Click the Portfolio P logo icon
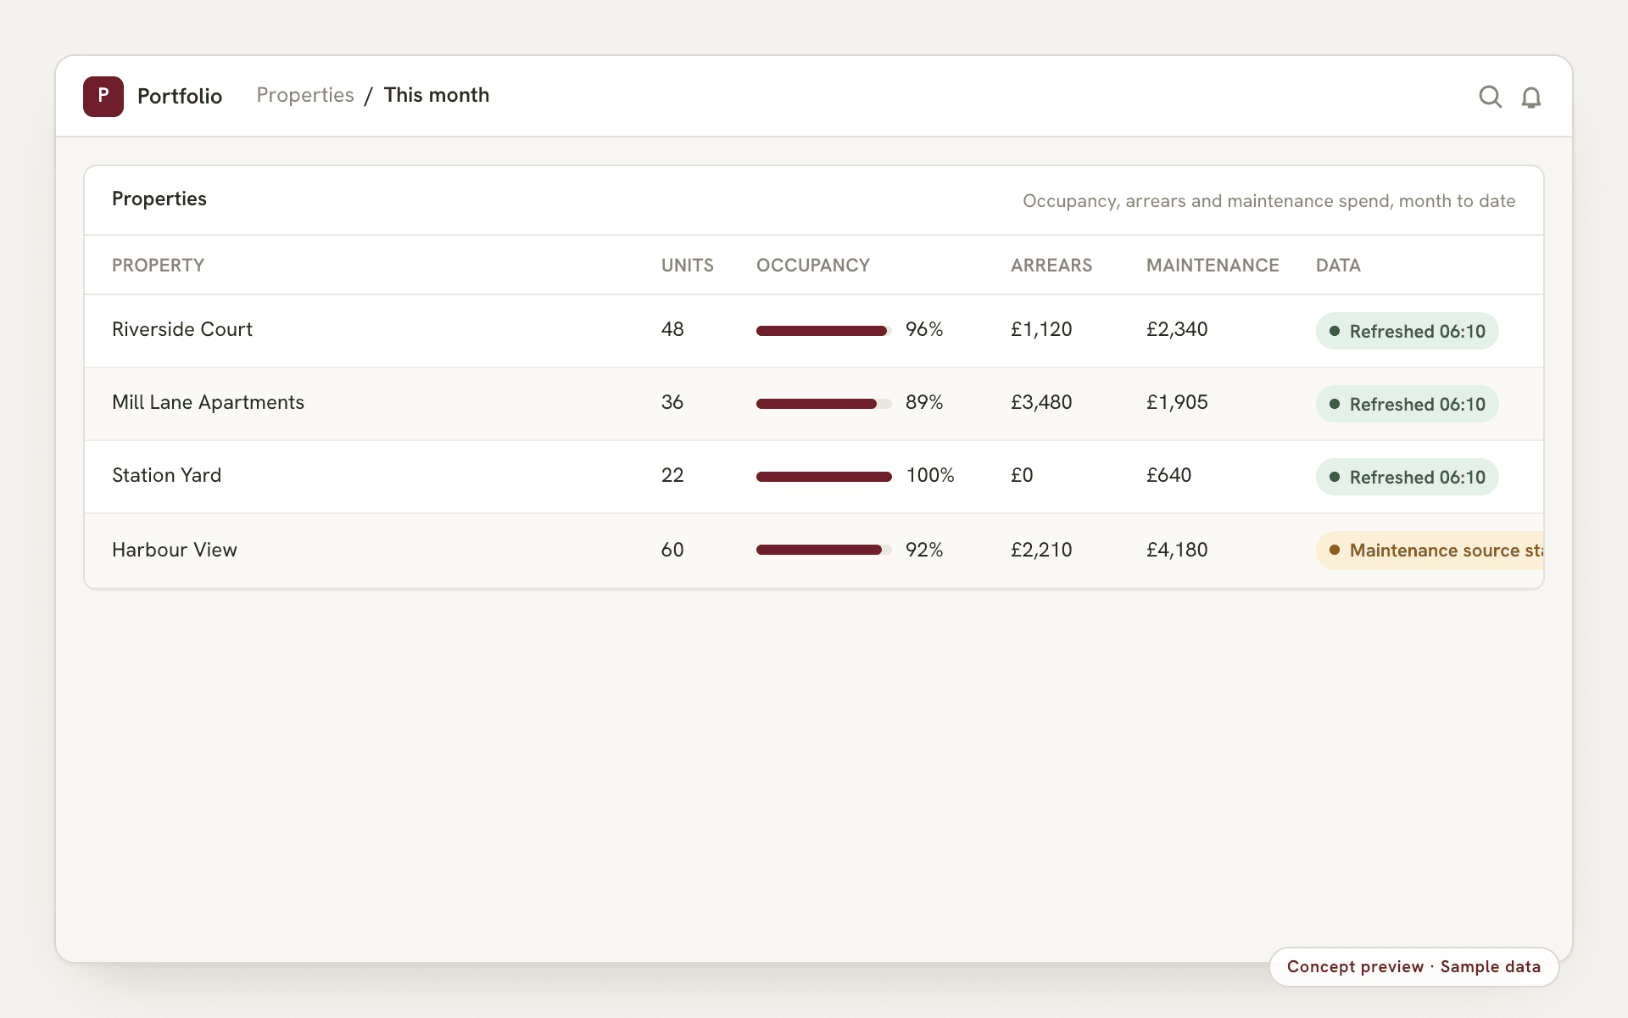Image resolution: width=1628 pixels, height=1018 pixels. (x=103, y=96)
